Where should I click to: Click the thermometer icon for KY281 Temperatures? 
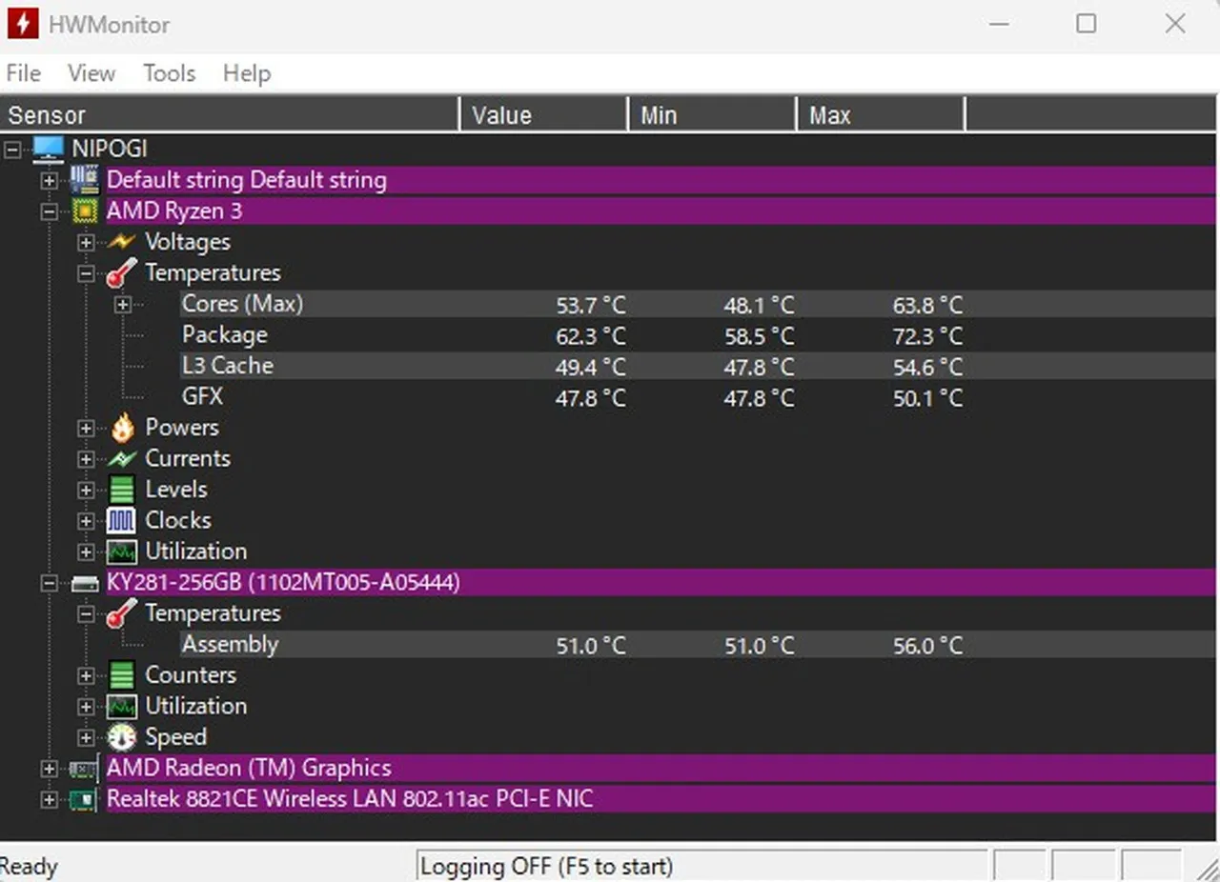121,613
